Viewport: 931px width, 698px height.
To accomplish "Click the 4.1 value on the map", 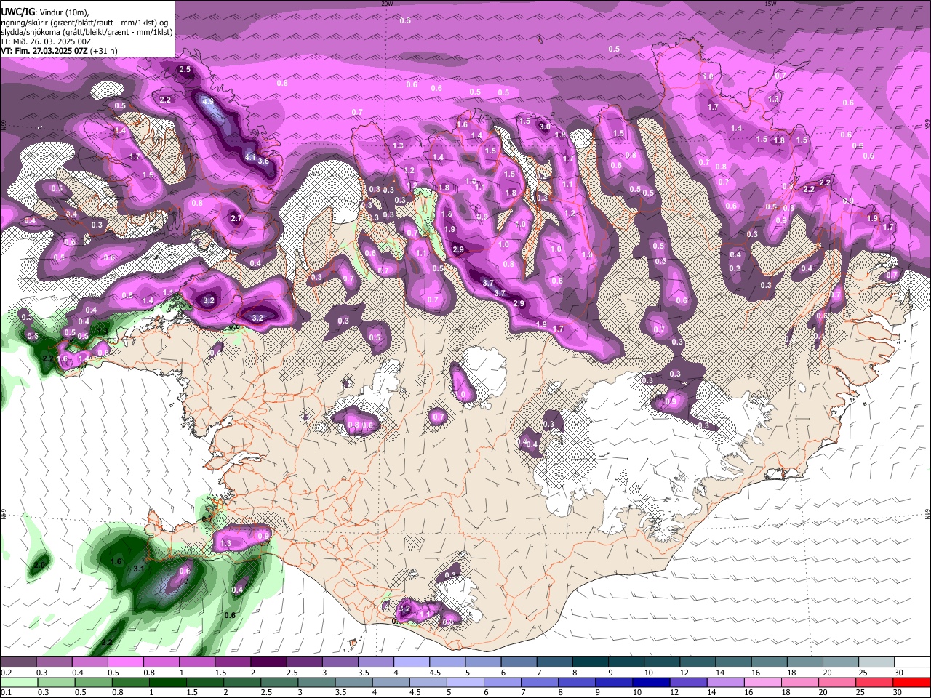I will [249, 157].
